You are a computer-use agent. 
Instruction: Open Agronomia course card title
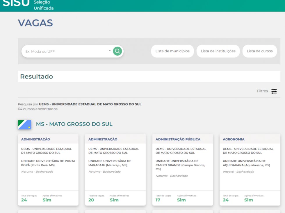tap(234, 139)
